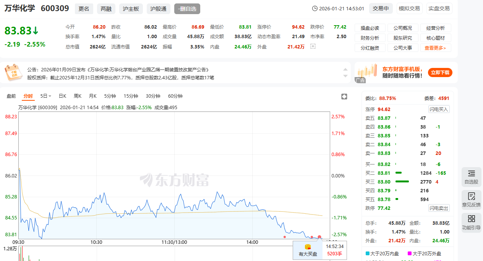The height and width of the screenshot is (261, 483).
Task: Switch to 30分钟 chart tab
Action: click(x=153, y=96)
